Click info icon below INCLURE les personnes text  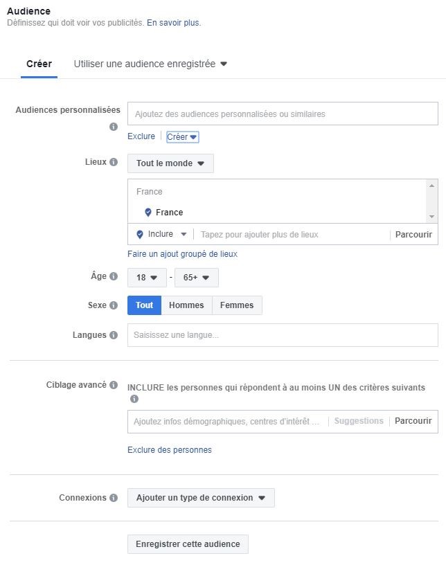pos(134,399)
